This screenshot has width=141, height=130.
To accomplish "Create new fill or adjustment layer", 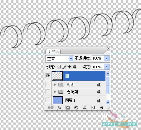I will (77, 108).
